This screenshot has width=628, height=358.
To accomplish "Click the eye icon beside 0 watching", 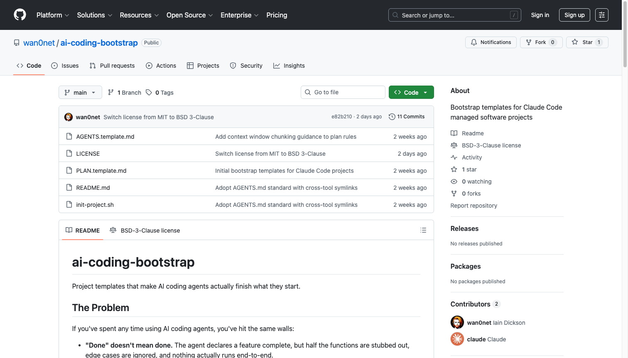I will [454, 181].
